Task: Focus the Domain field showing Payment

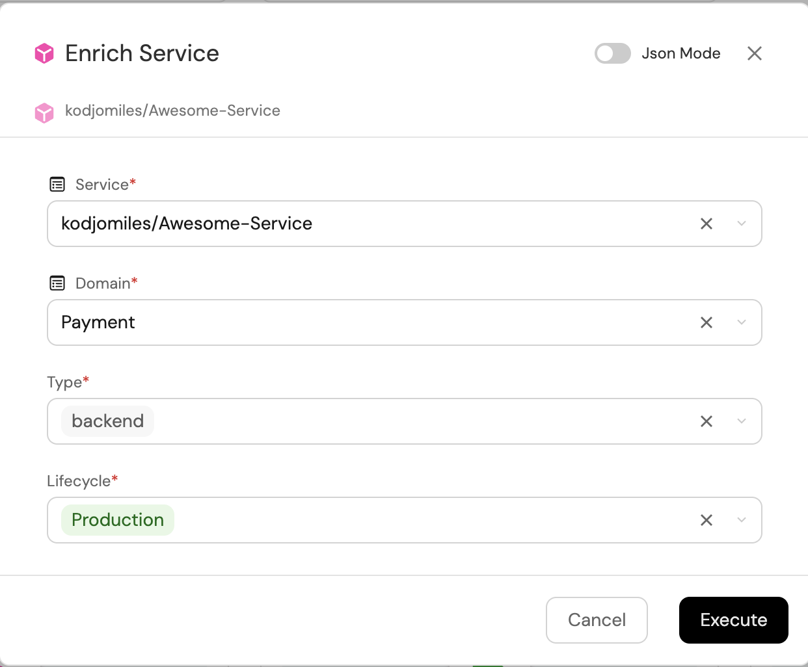Action: pos(364,322)
